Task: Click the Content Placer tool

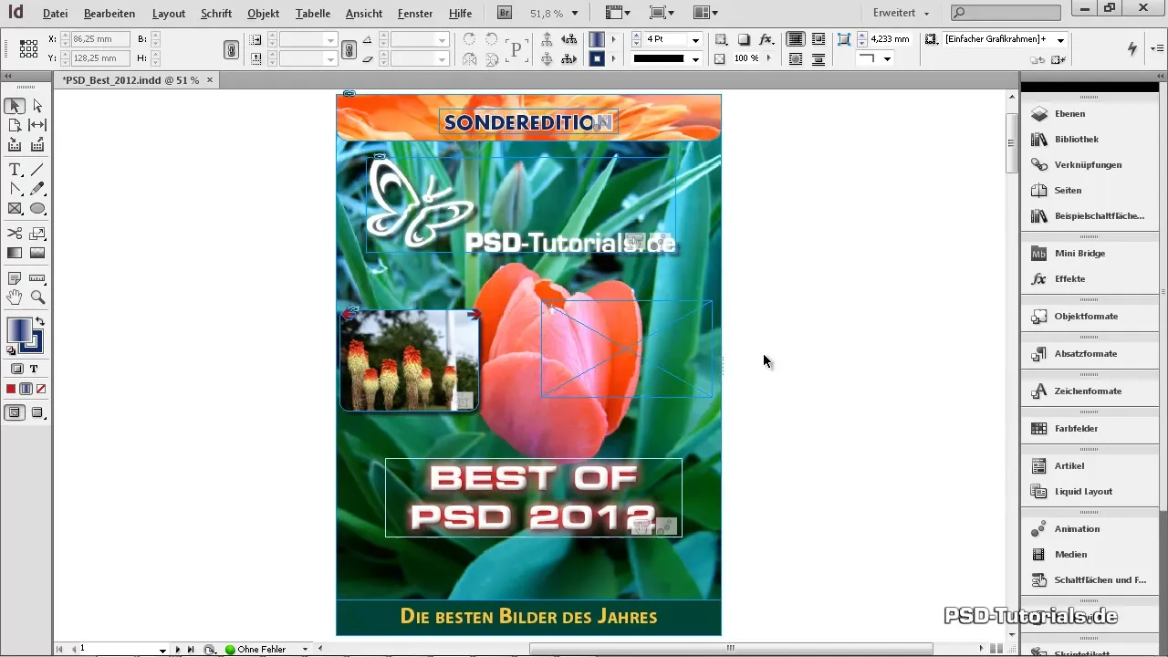Action: pos(37,144)
